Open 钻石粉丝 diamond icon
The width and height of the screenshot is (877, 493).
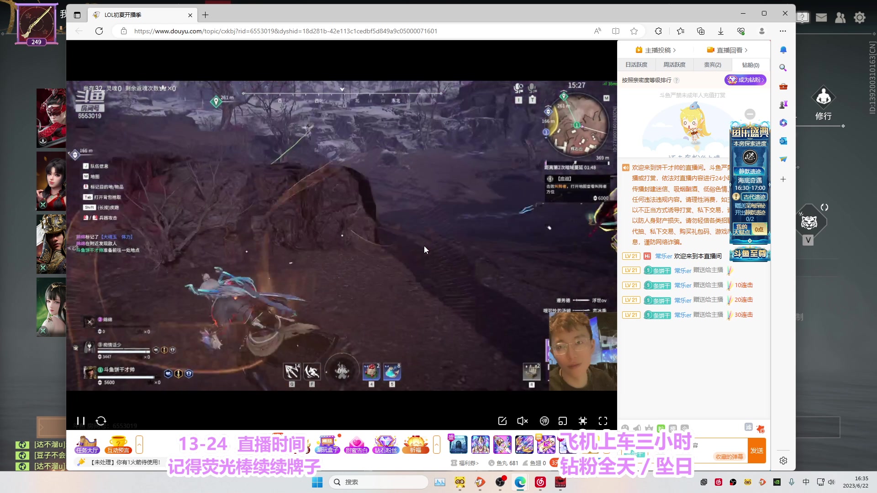coord(386,445)
